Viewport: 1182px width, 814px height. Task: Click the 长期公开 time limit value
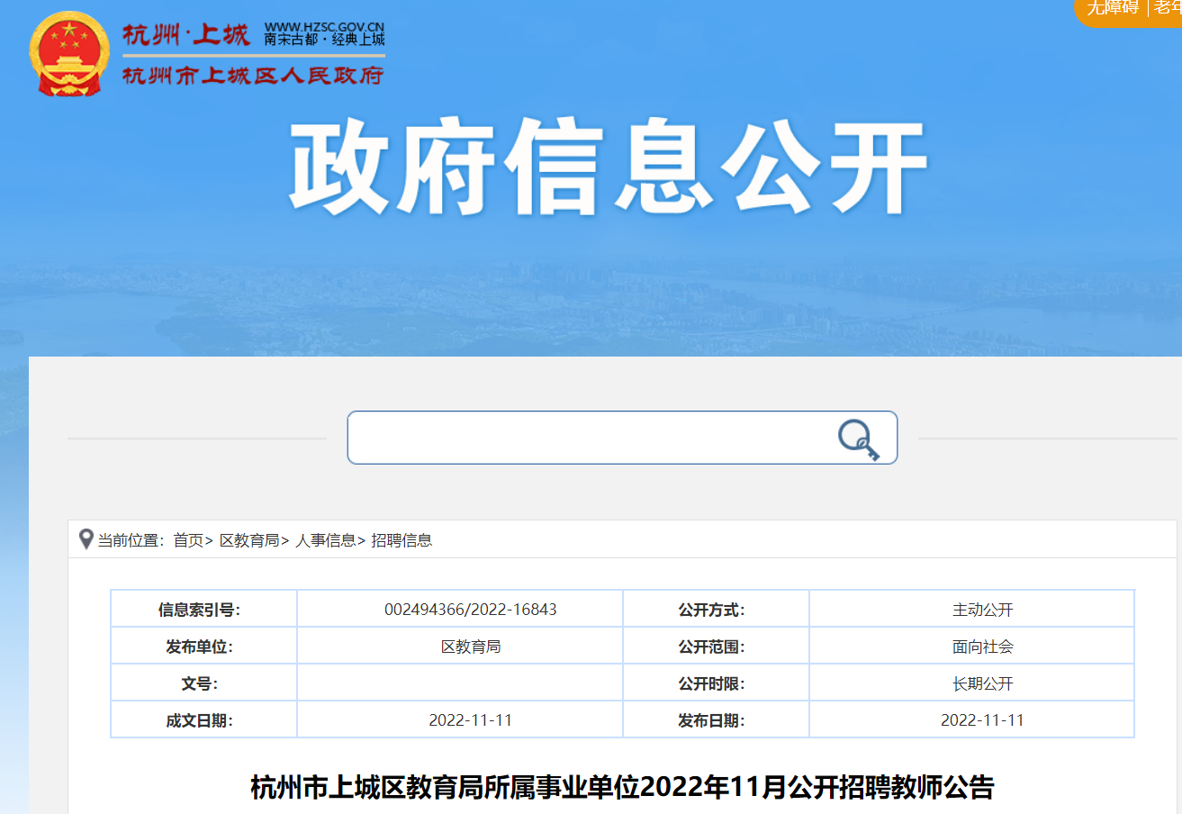(982, 683)
